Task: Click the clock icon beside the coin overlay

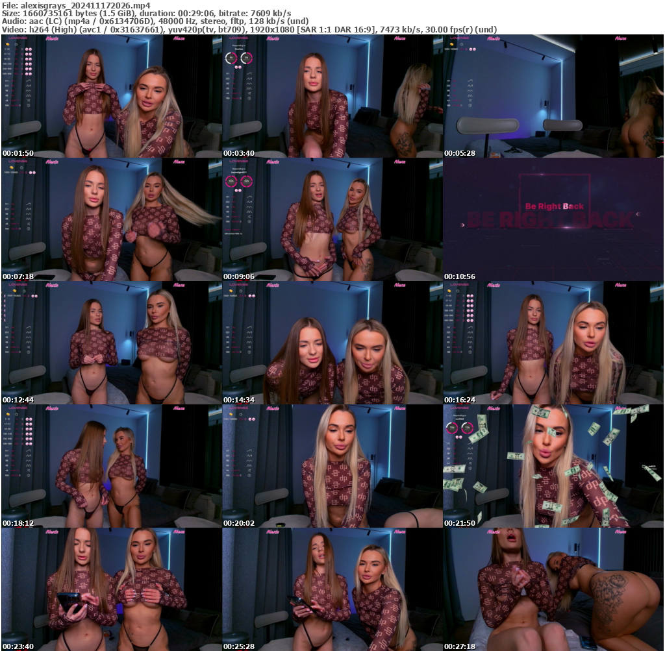Action: (16, 44)
